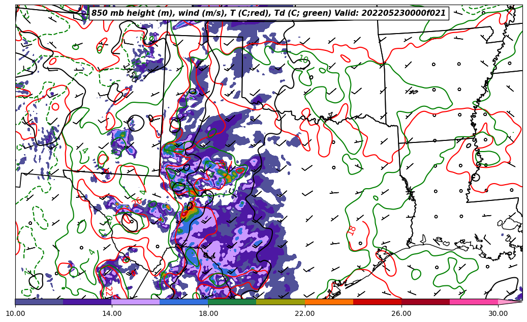The height and width of the screenshot is (322, 527).
Task: Pick the blue 16–18 colorbar segment
Action: [184, 302]
